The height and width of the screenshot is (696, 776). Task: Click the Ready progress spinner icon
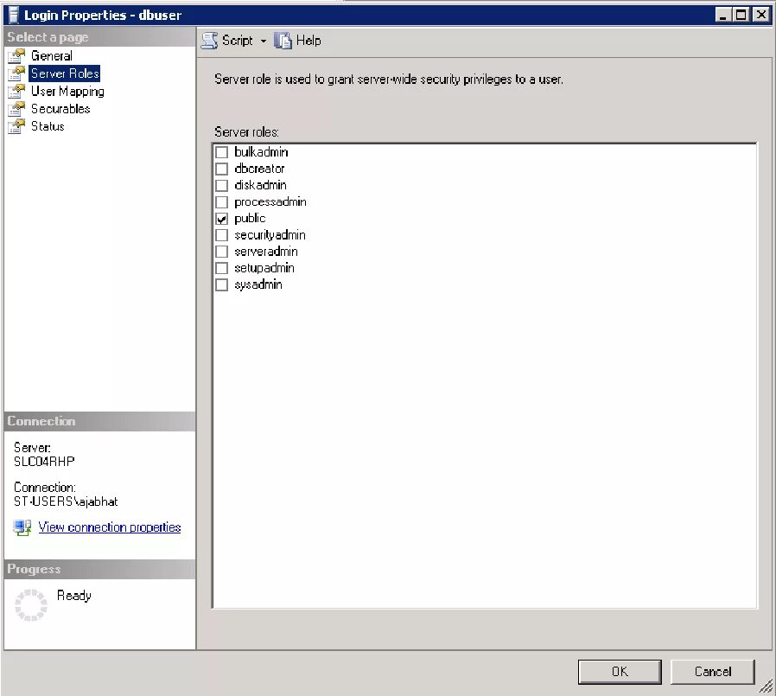pyautogui.click(x=31, y=605)
